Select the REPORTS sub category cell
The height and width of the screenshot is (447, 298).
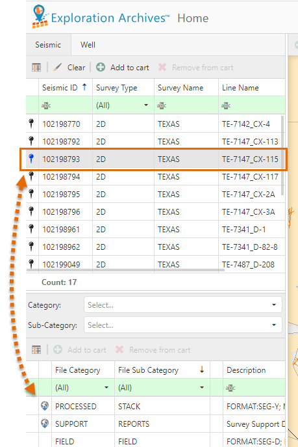point(162,424)
